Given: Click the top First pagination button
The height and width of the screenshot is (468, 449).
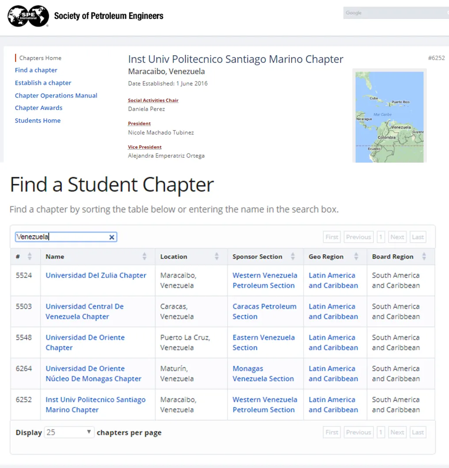Looking at the screenshot, I should (x=332, y=237).
